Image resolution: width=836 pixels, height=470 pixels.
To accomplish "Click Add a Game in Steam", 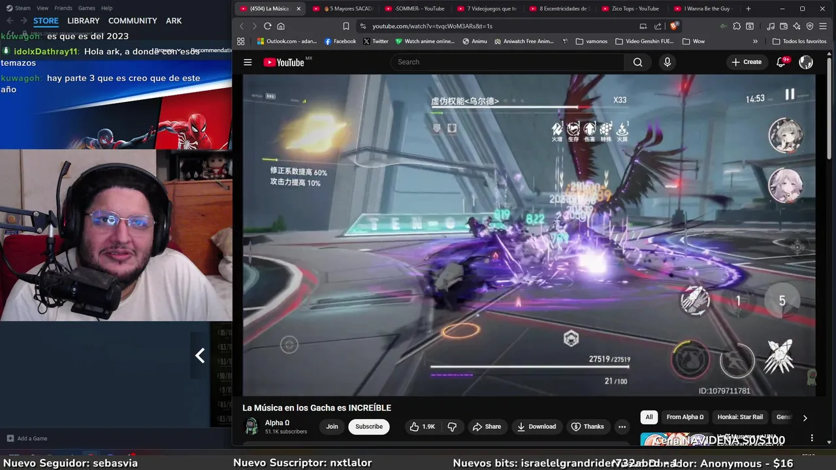I will click(27, 438).
